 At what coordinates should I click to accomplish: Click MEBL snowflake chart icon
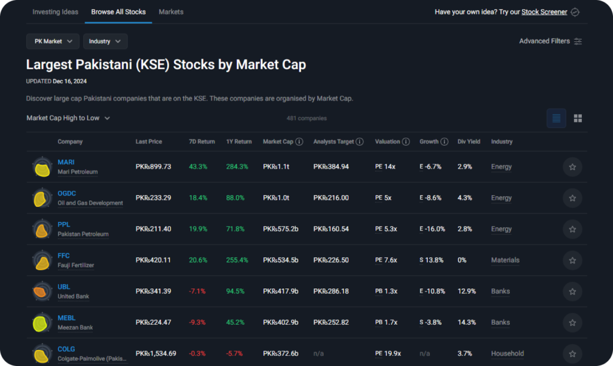pos(42,323)
